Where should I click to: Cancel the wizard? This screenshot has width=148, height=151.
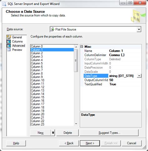point(131,143)
